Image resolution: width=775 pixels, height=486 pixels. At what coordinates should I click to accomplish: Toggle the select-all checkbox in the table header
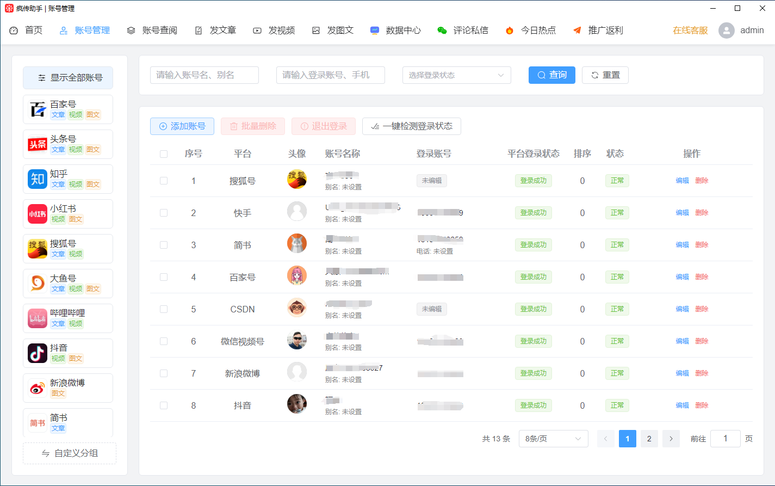coord(164,153)
